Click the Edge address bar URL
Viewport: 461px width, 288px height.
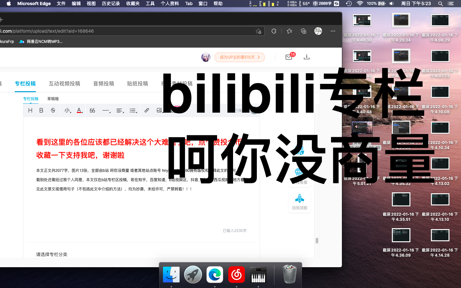point(47,31)
